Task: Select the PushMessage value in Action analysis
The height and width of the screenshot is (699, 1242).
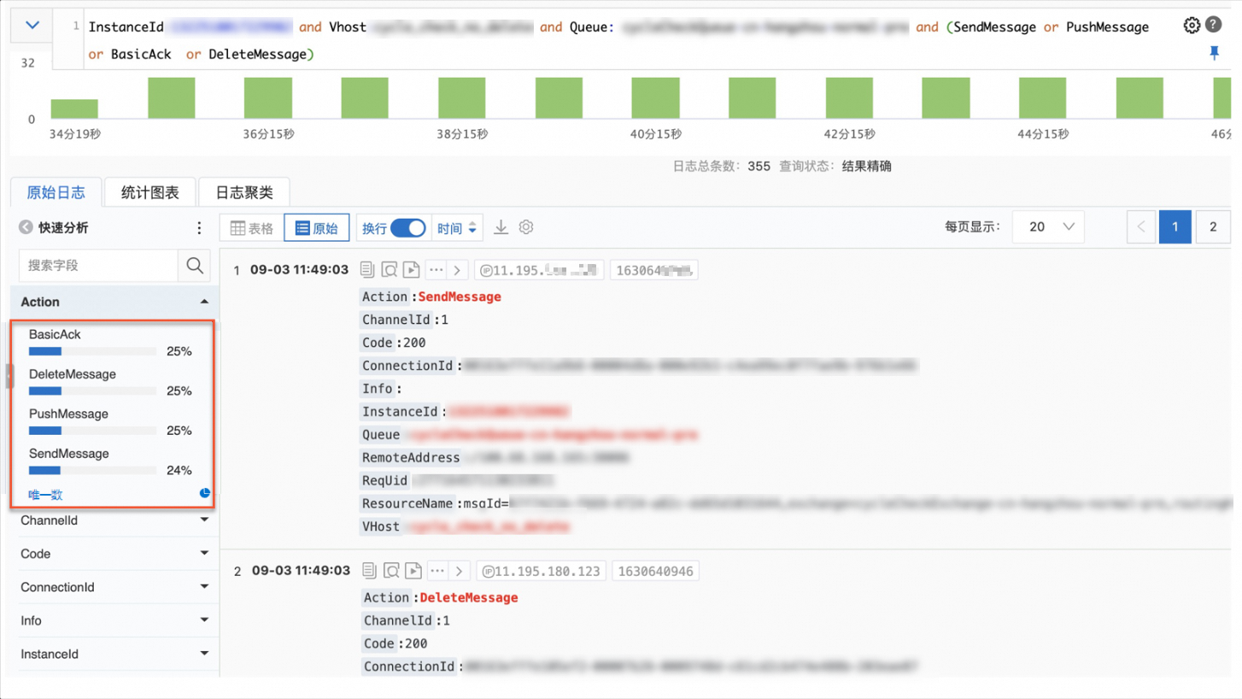Action: pos(68,414)
